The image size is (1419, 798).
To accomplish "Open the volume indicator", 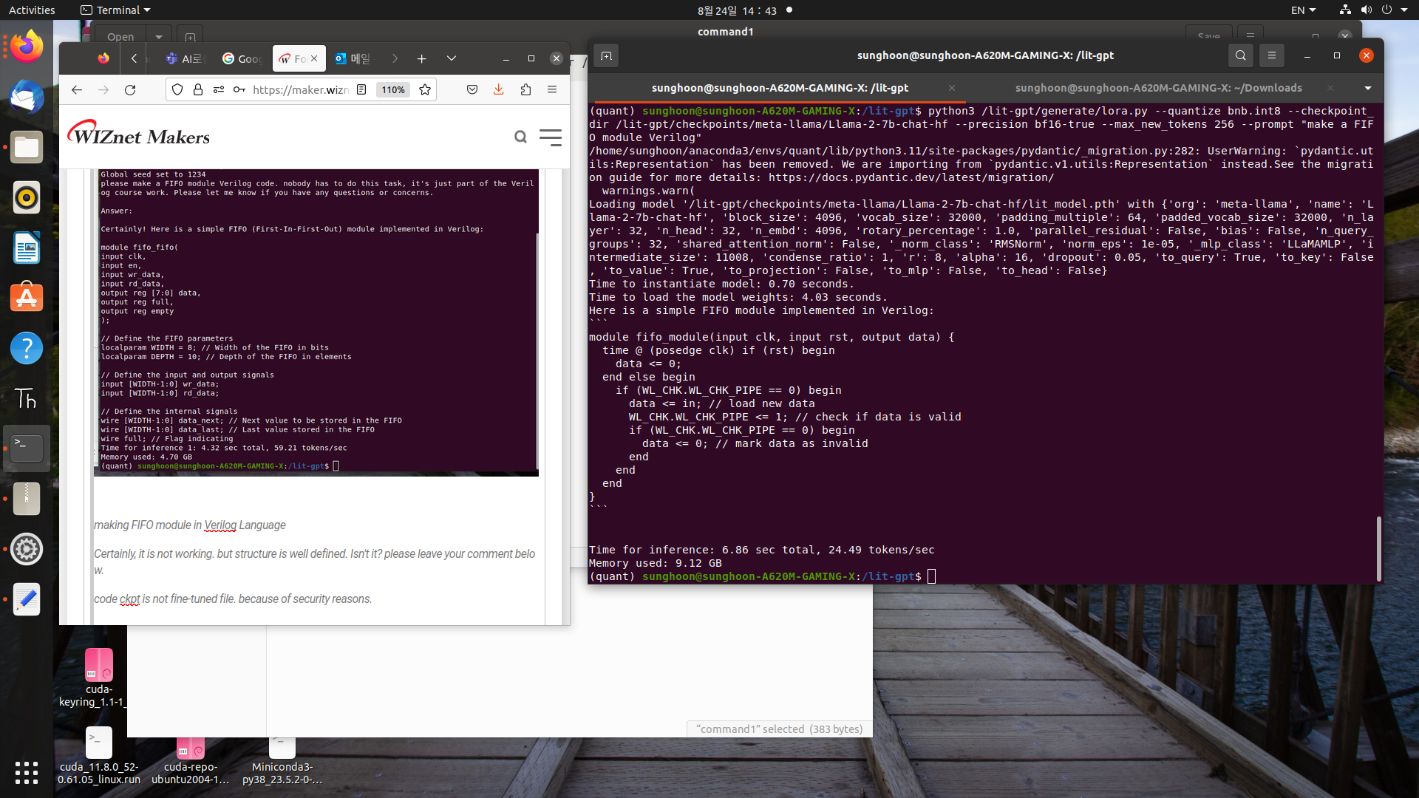I will tap(1366, 10).
